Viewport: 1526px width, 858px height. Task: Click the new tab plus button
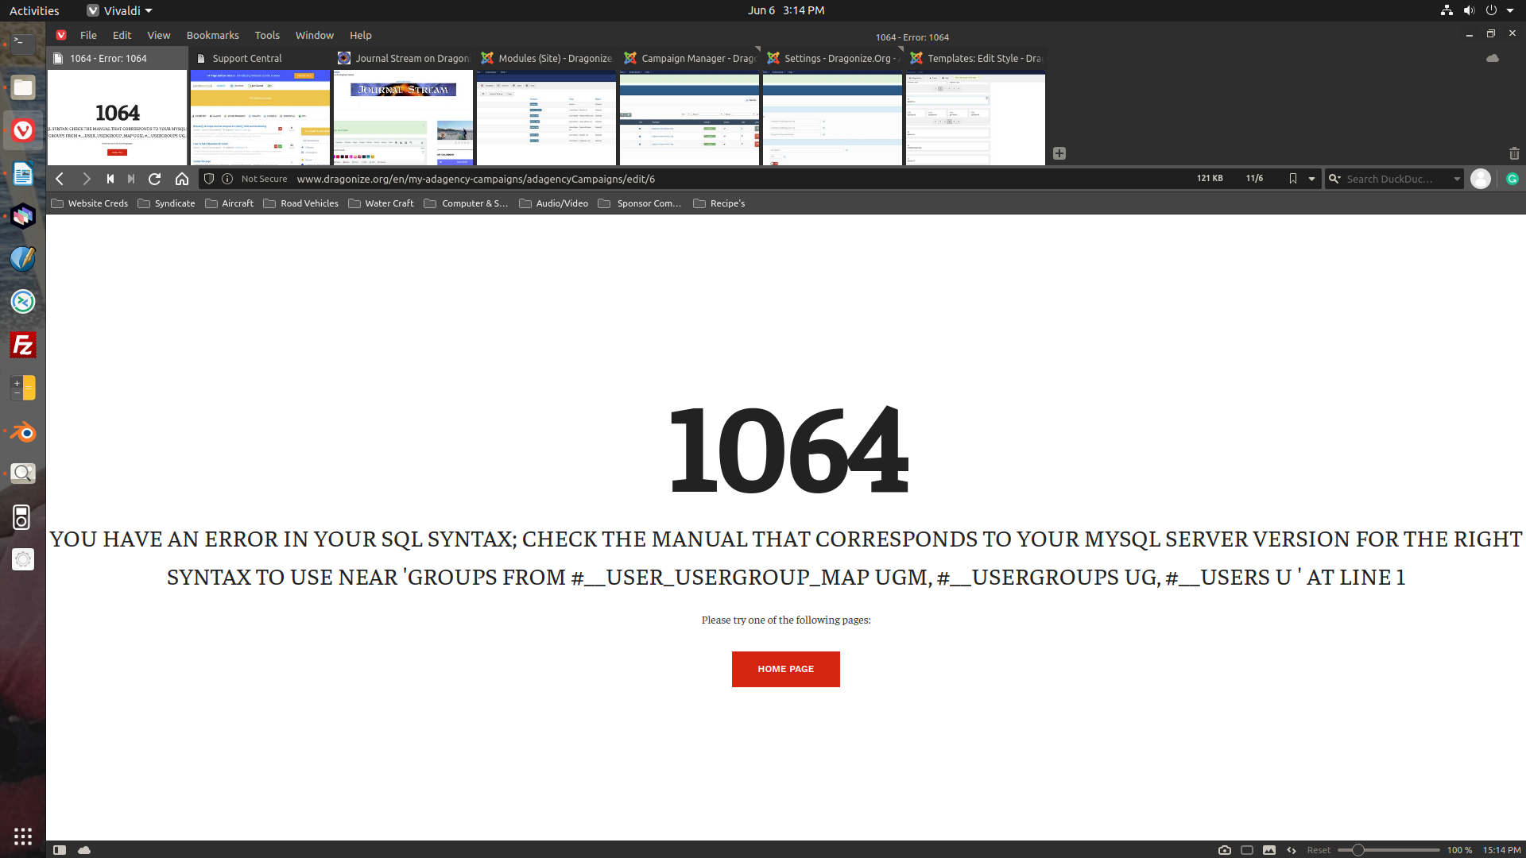click(1059, 153)
